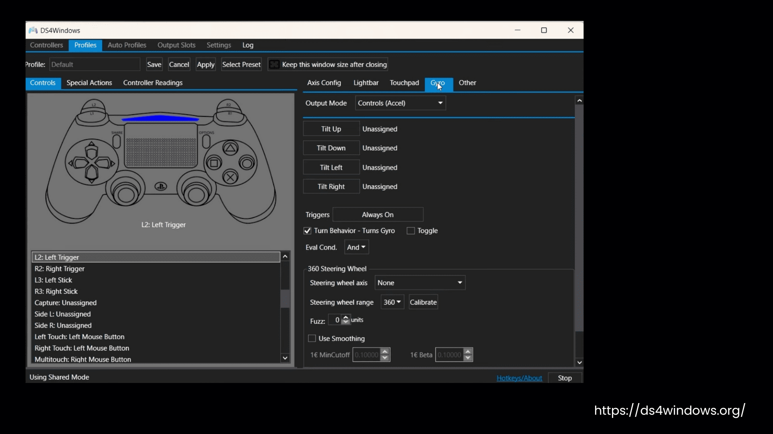The height and width of the screenshot is (434, 773).
Task: Uncheck Turn Behavior - Turns Gyro
Action: (x=307, y=231)
